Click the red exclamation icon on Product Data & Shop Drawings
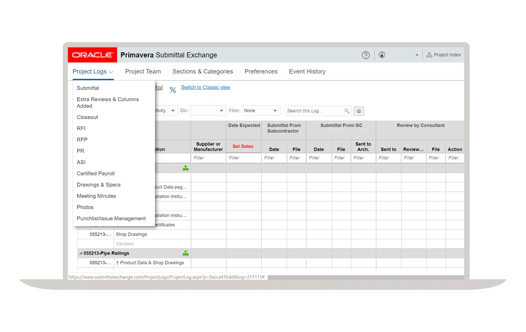This screenshot has height=332, width=526. coord(118,263)
